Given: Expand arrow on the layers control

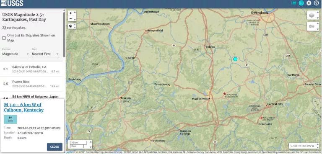Looking at the screenshot, I should pos(318,15).
